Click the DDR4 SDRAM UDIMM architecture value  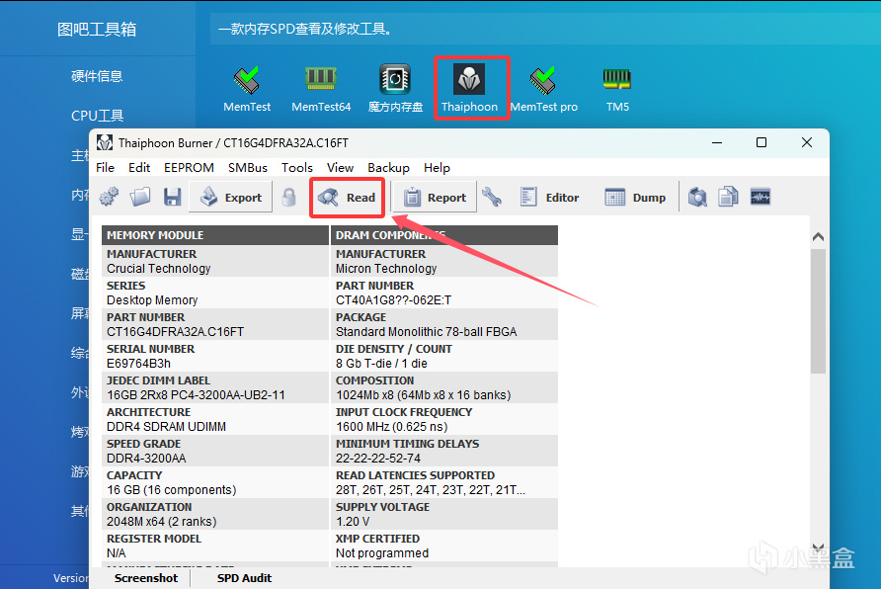click(166, 427)
